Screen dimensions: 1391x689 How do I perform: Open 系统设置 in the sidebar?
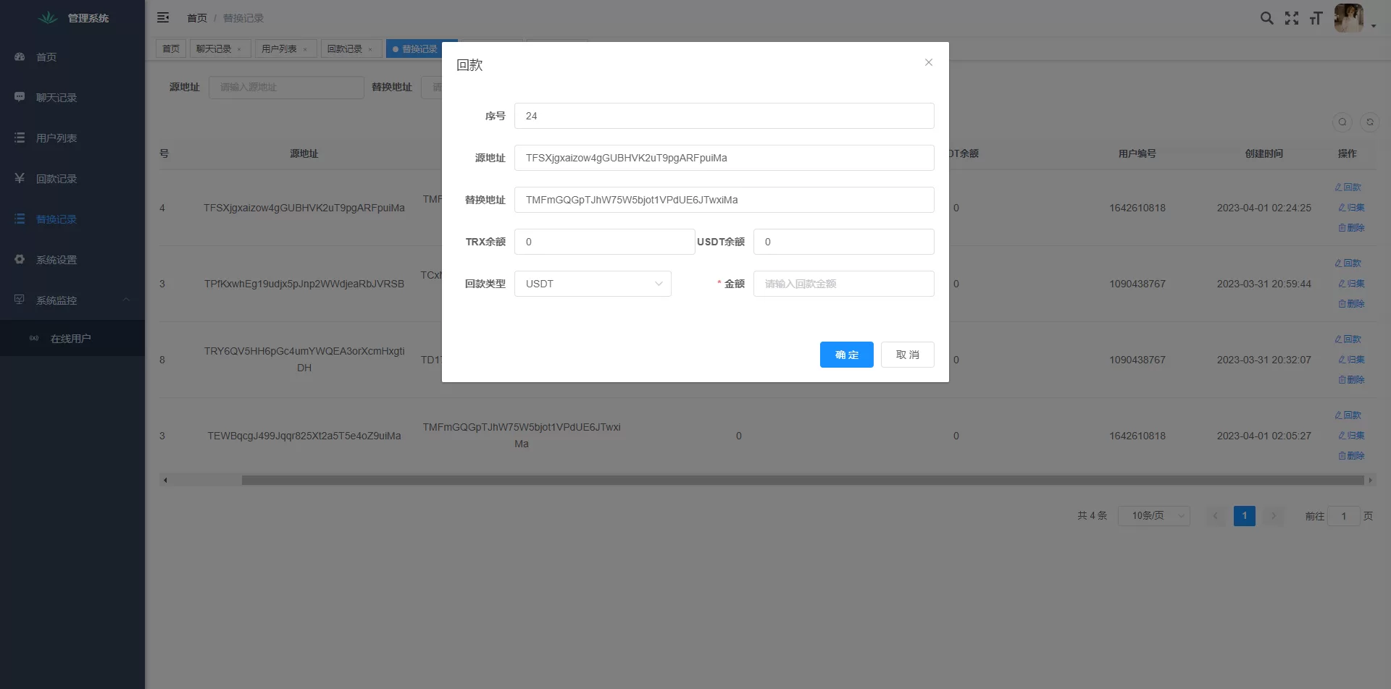72,260
